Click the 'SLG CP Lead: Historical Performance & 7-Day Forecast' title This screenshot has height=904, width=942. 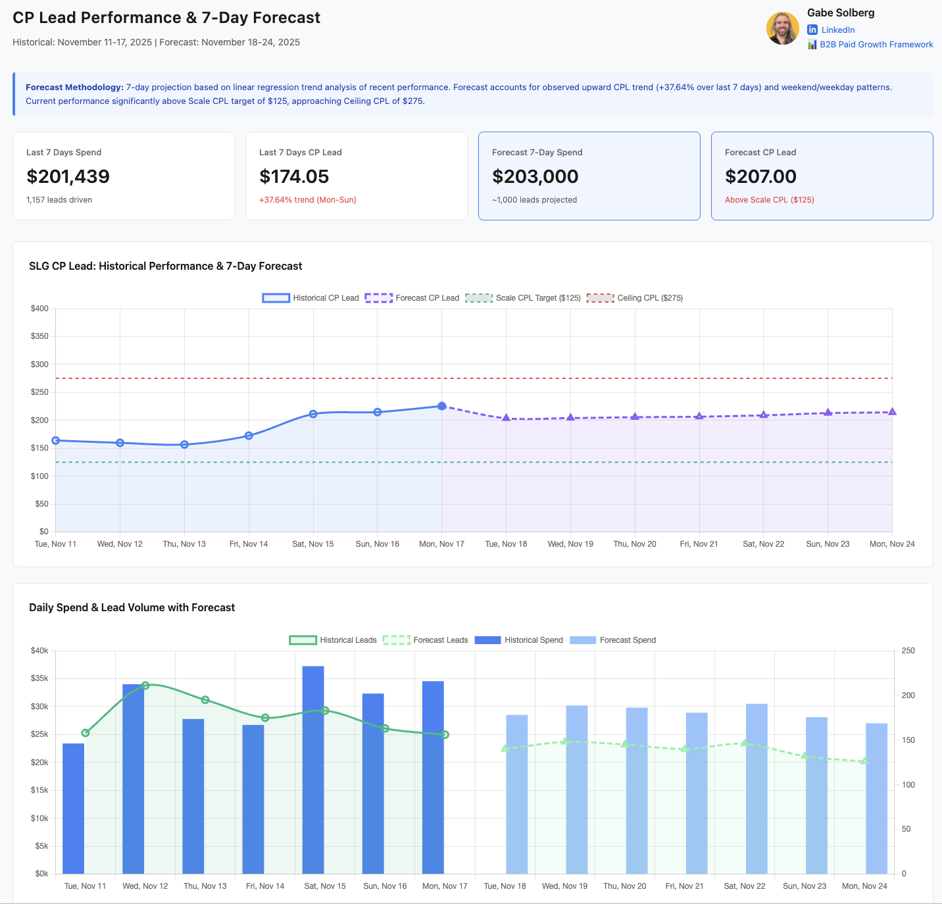coord(166,266)
